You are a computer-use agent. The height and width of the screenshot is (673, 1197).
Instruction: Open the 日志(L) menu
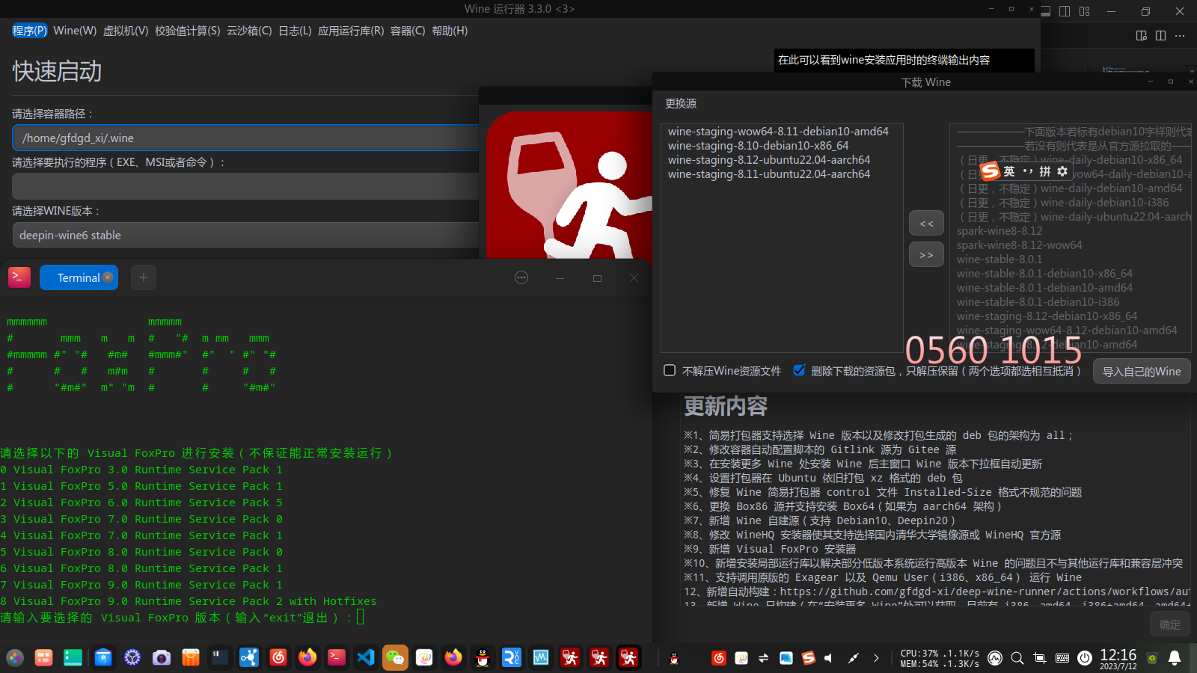(295, 31)
